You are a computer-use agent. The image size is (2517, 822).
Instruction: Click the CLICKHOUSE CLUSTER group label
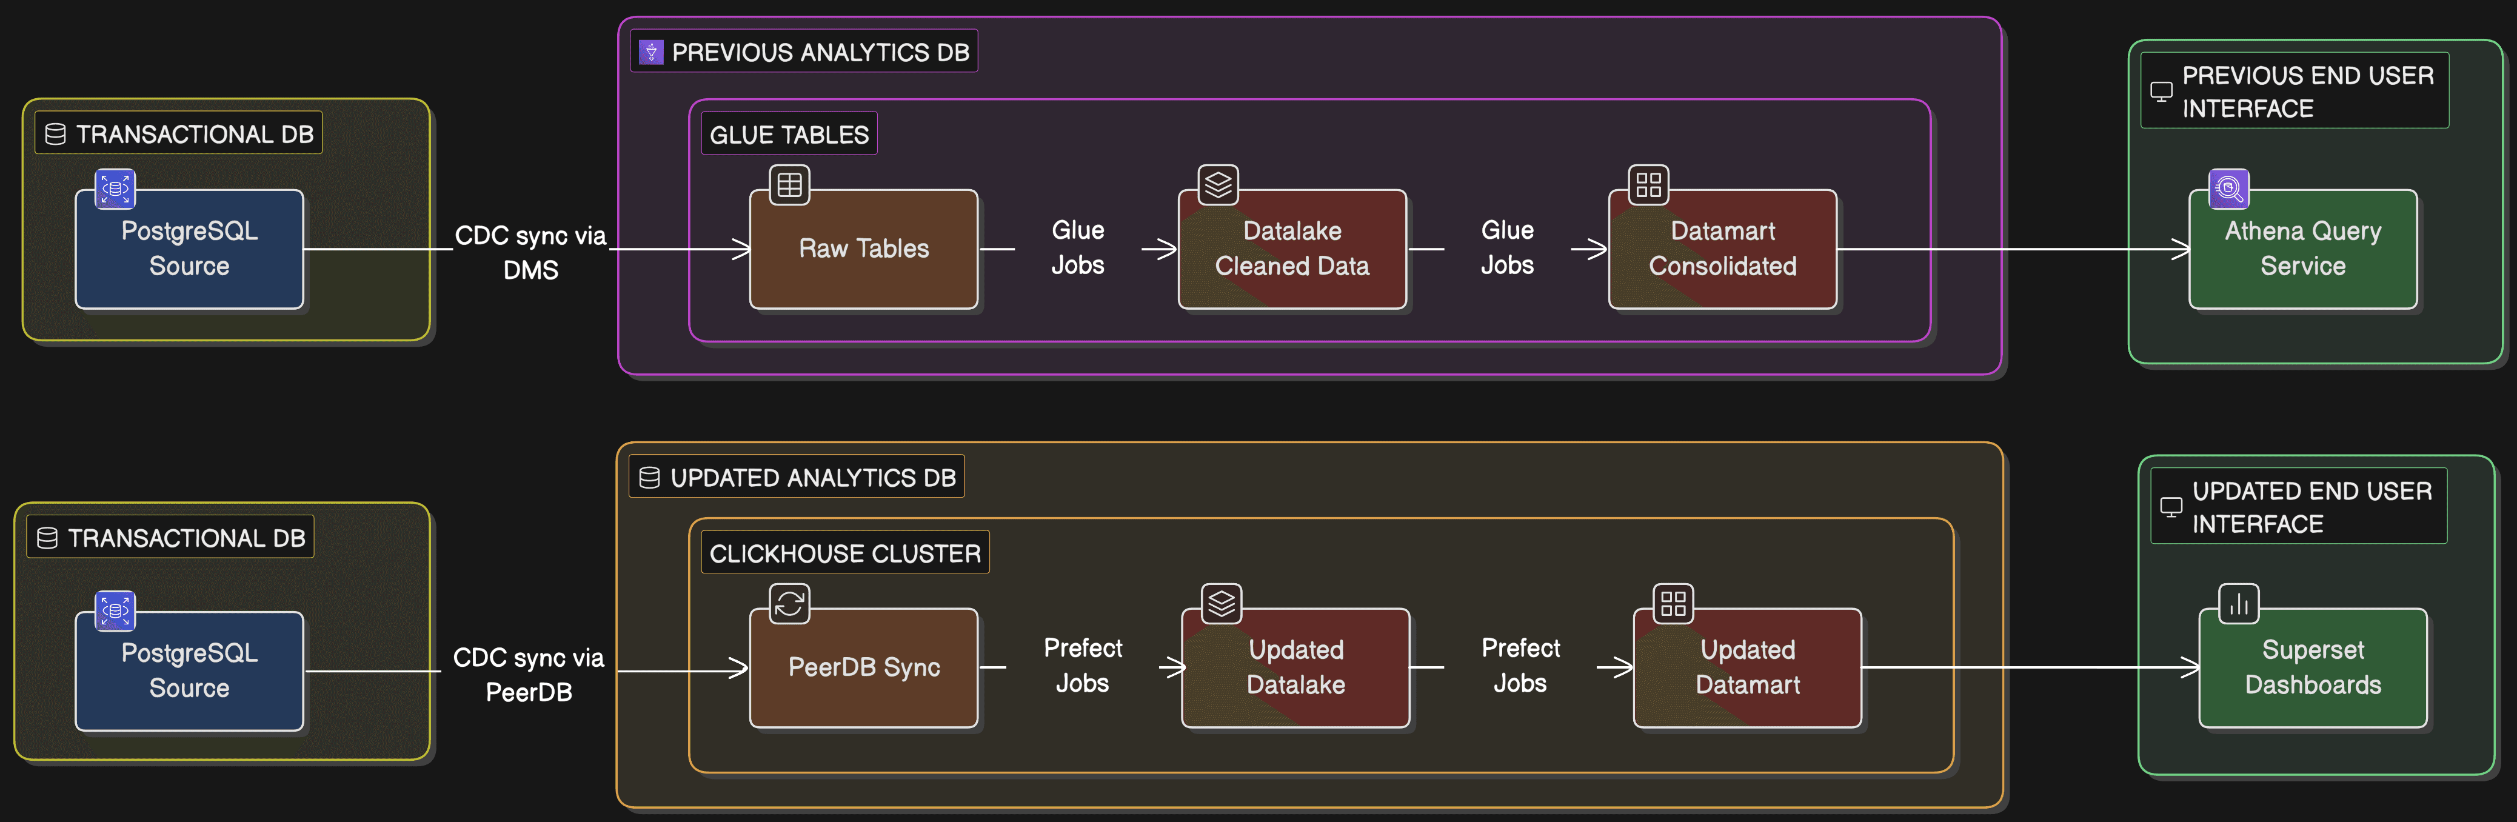click(x=844, y=553)
